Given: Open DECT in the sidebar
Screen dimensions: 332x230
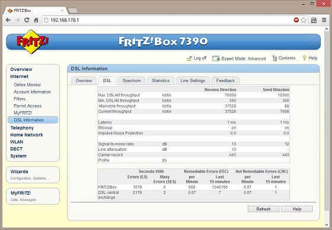Looking at the screenshot, I should tap(17, 149).
